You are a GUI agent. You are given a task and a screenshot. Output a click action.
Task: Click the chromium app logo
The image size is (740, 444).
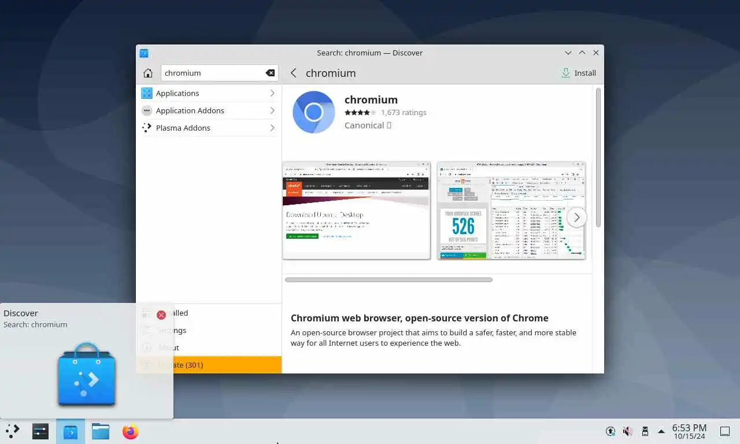point(313,112)
